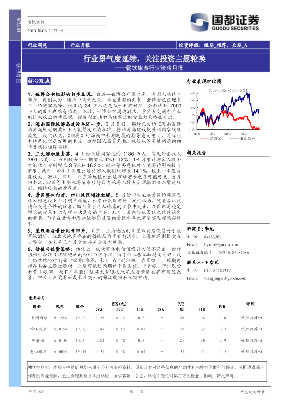
Task: Click contact phone '010- 84183317'
Action: (x=217, y=271)
